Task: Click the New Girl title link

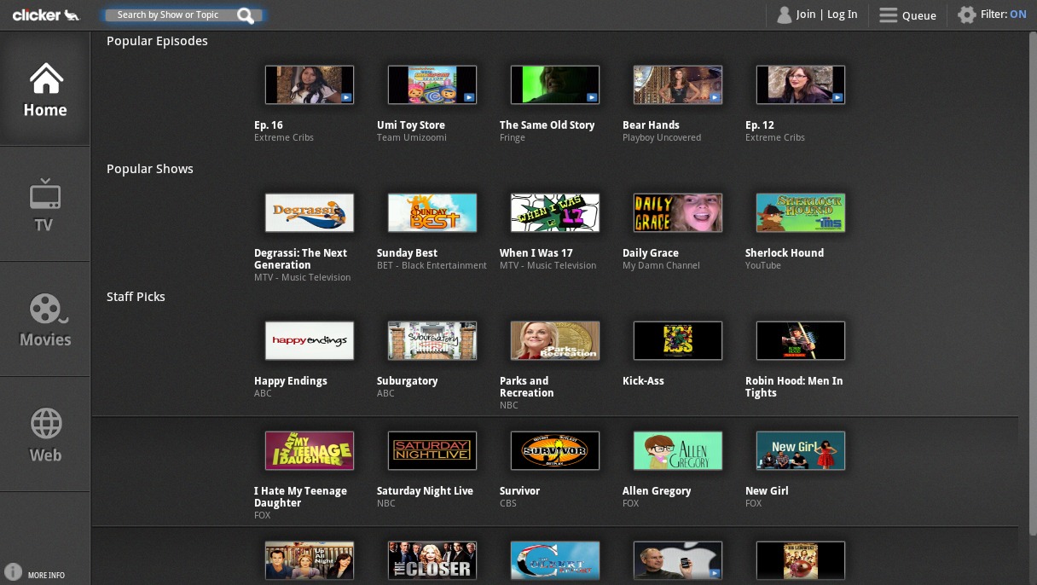Action: (x=767, y=491)
